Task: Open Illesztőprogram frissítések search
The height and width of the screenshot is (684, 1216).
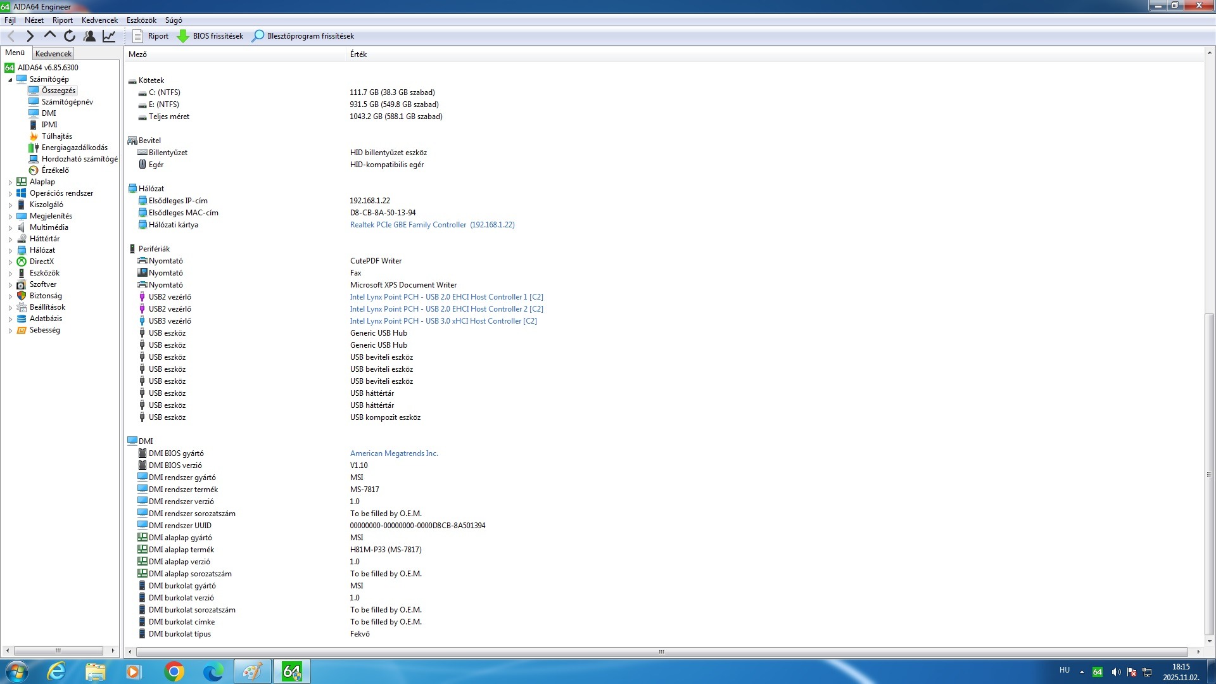Action: (x=303, y=36)
